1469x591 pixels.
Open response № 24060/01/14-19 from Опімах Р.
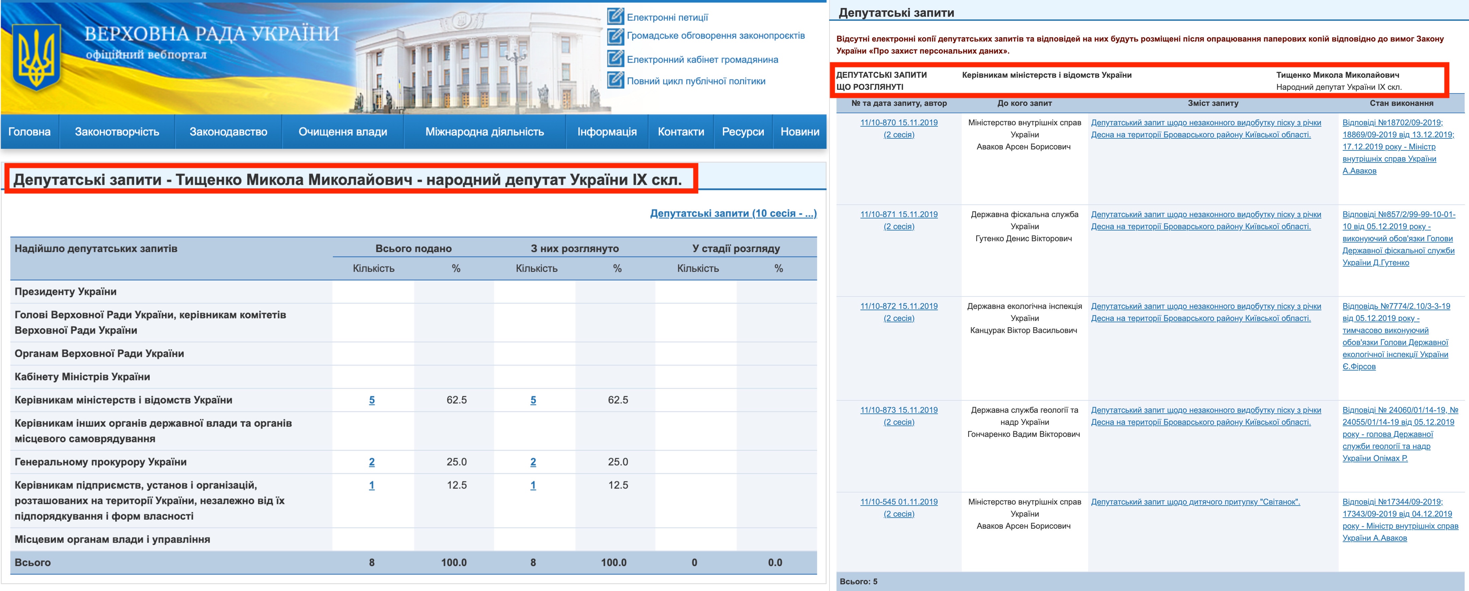[x=1400, y=434]
